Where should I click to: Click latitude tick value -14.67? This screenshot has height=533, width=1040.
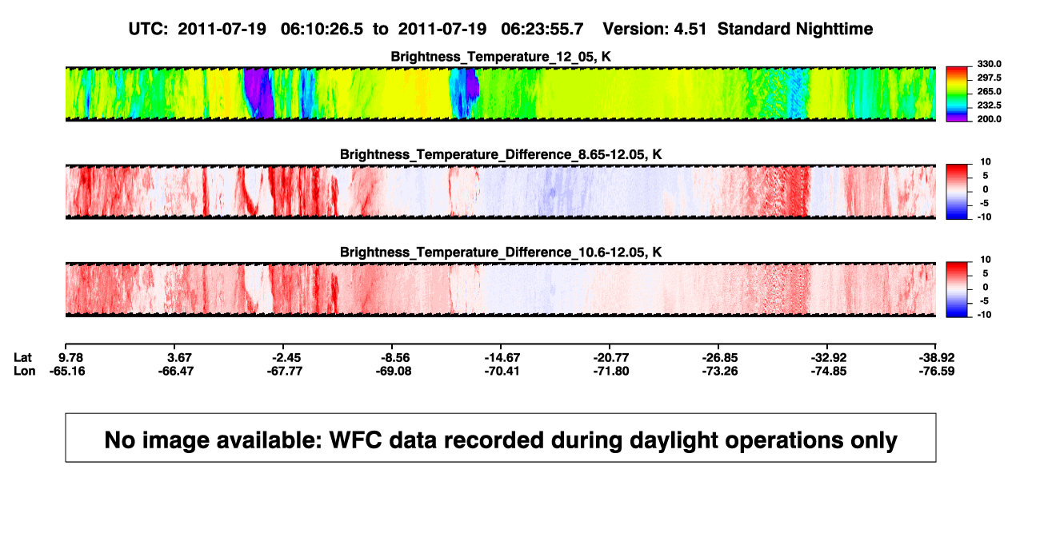coord(504,357)
